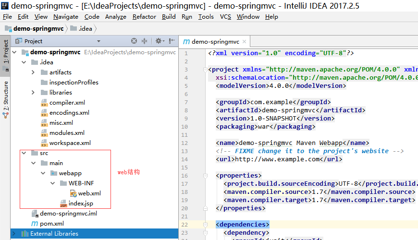Select the demo-springmvc.iml module file icon
The width and height of the screenshot is (418, 240).
pos(35,214)
